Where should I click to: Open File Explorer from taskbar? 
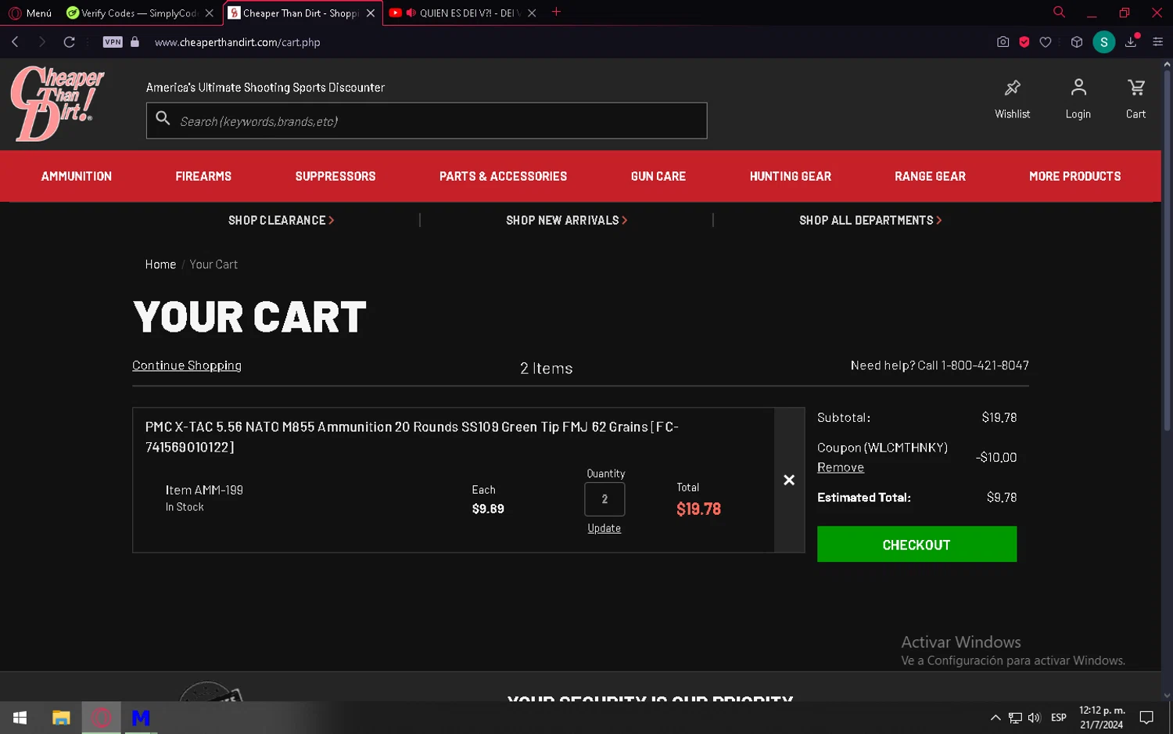coord(61,718)
